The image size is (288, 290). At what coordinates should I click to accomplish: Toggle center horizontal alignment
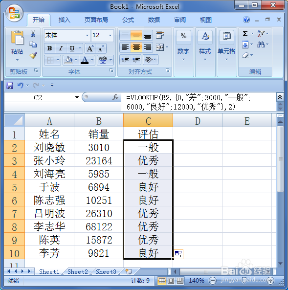136,47
